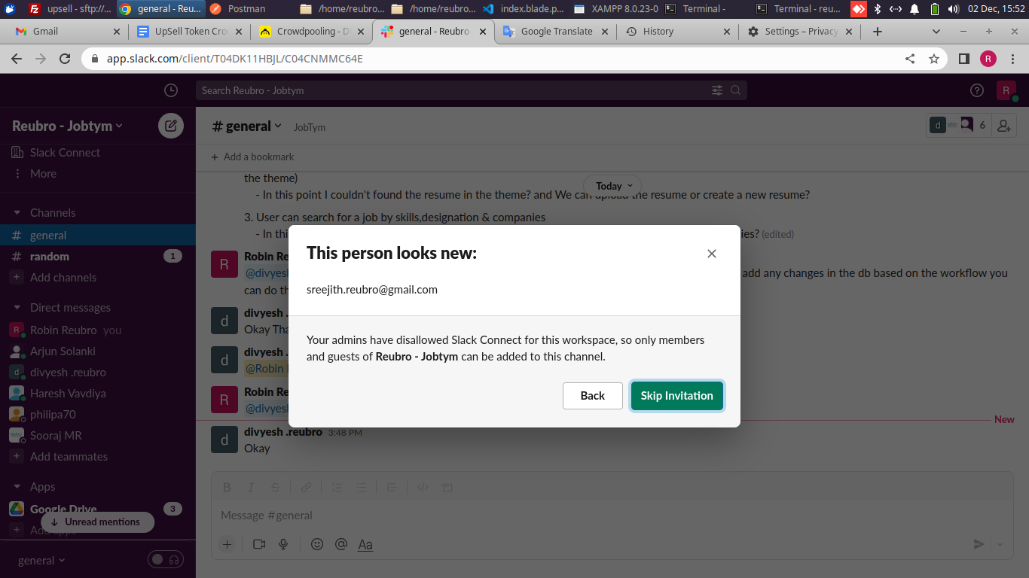Switch to the Google Translate tab
This screenshot has height=578, width=1029.
pyautogui.click(x=555, y=32)
